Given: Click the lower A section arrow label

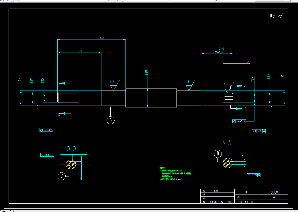Looking at the screenshot, I should [x=245, y=109].
